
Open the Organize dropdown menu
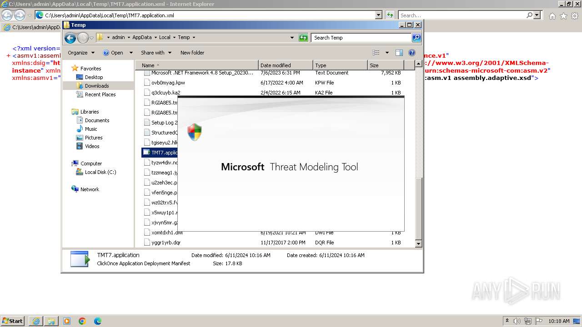click(x=81, y=53)
